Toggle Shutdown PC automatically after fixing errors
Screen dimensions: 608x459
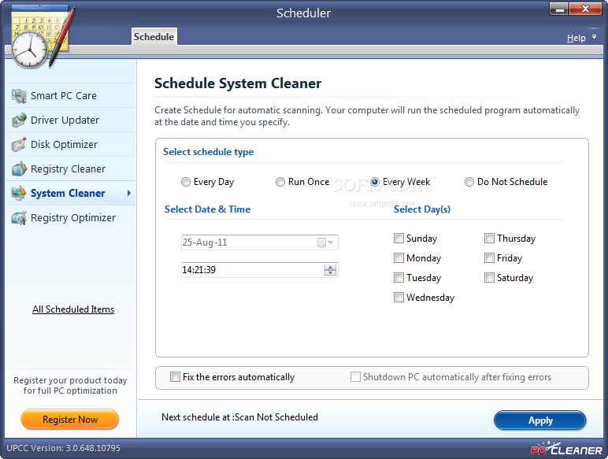click(355, 377)
